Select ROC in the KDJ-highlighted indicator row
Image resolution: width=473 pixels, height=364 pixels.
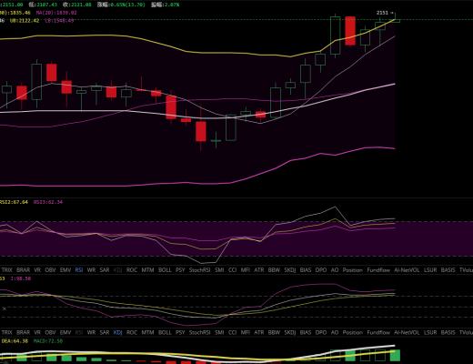[x=132, y=332]
